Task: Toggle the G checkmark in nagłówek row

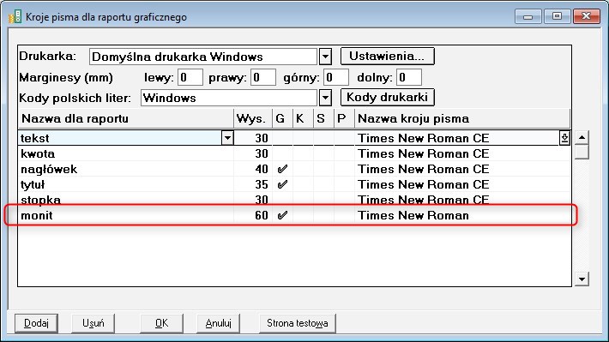Action: [282, 169]
